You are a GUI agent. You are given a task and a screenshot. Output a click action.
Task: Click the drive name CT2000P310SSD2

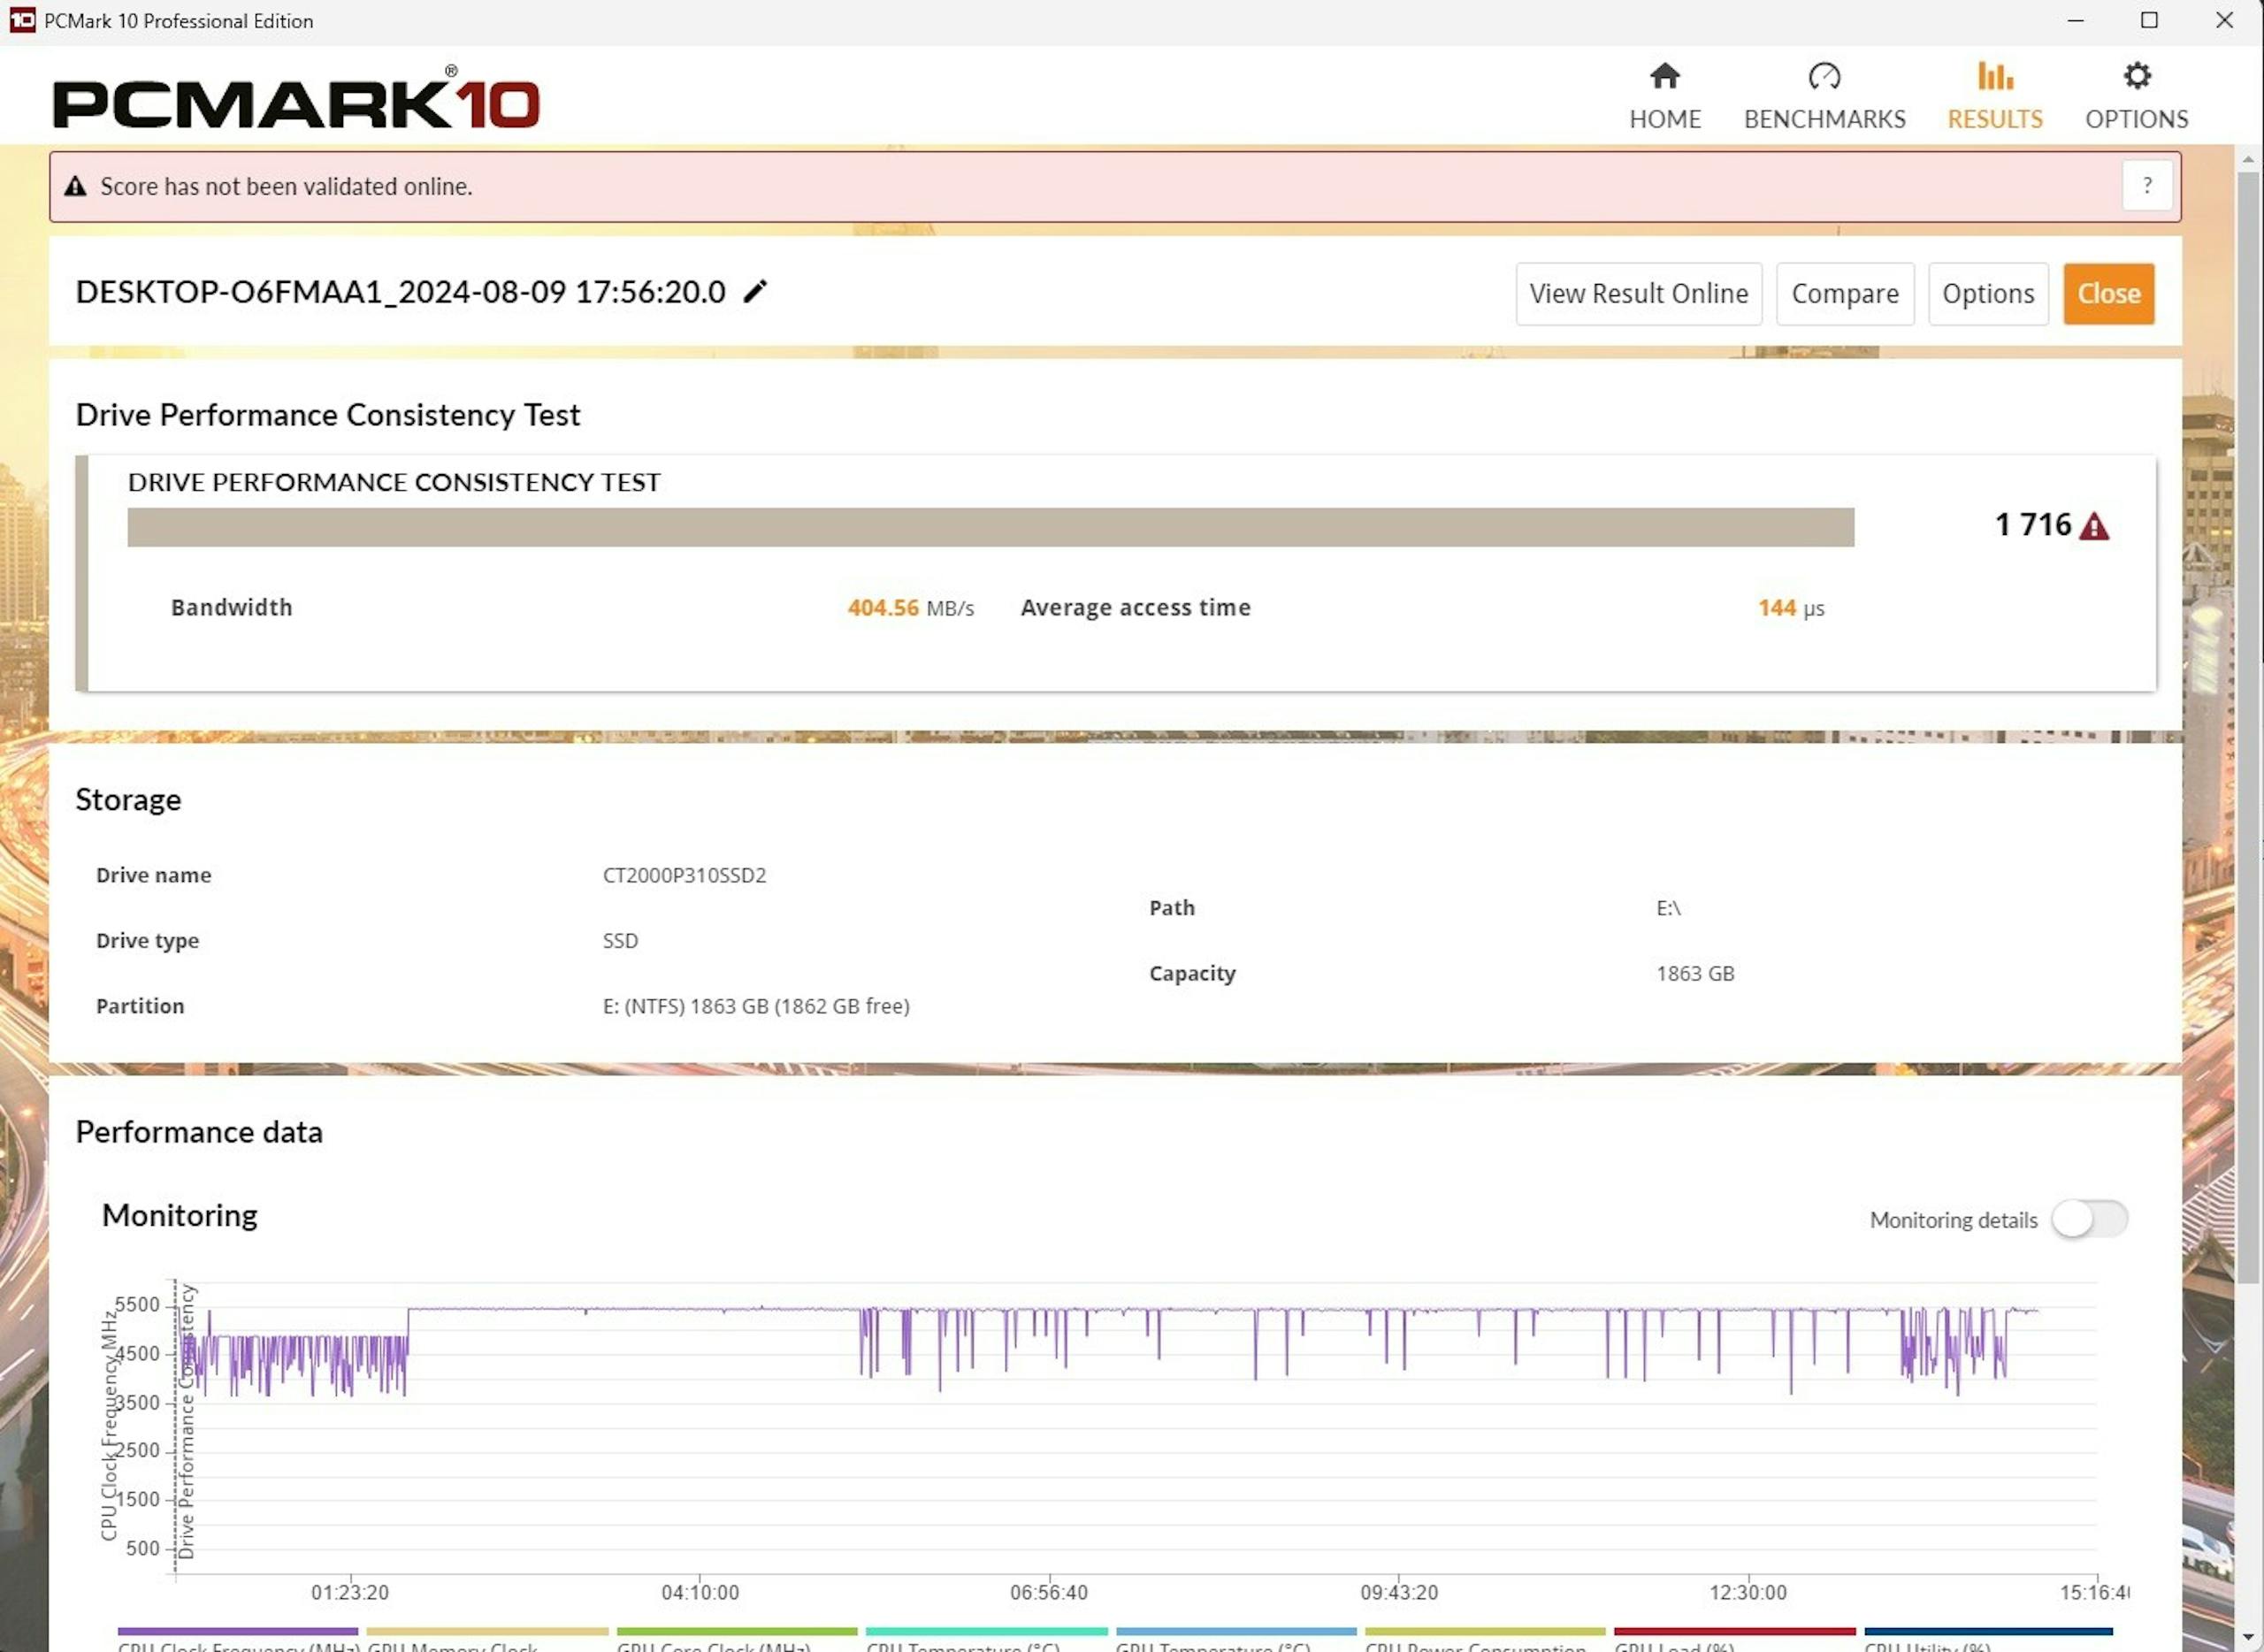click(x=684, y=875)
